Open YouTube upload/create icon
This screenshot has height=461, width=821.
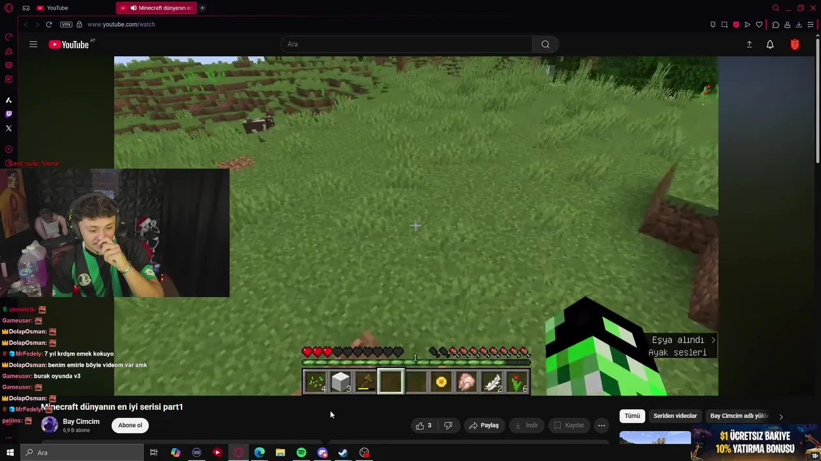[749, 44]
